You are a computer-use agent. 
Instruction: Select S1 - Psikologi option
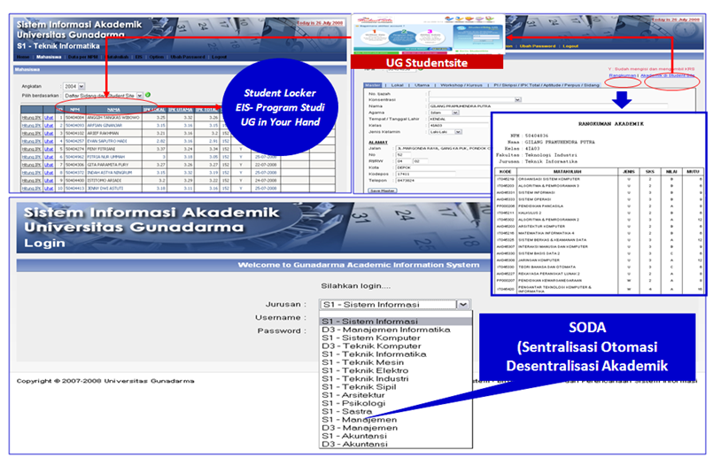tap(396, 403)
